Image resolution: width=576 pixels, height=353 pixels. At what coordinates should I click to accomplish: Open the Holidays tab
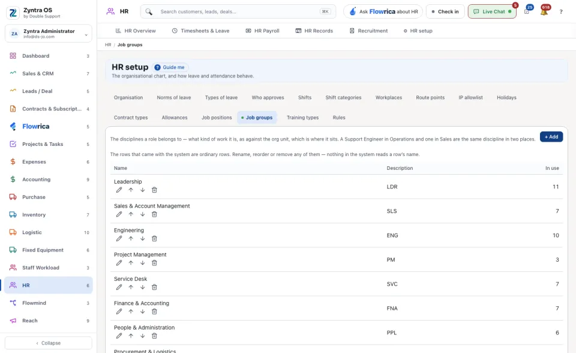click(506, 97)
